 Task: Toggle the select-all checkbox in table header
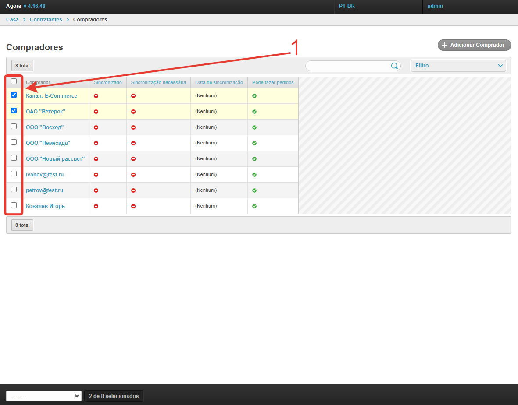pos(14,81)
